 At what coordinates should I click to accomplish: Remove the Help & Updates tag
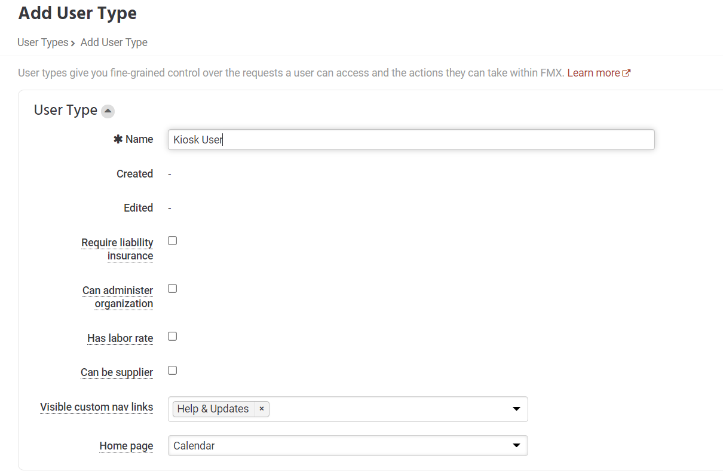tap(261, 409)
